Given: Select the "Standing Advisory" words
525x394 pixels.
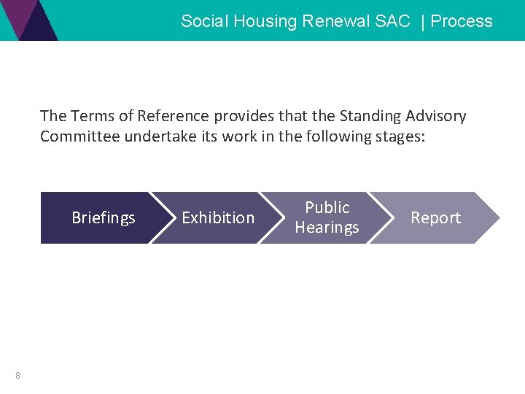Looking at the screenshot, I should [x=402, y=117].
